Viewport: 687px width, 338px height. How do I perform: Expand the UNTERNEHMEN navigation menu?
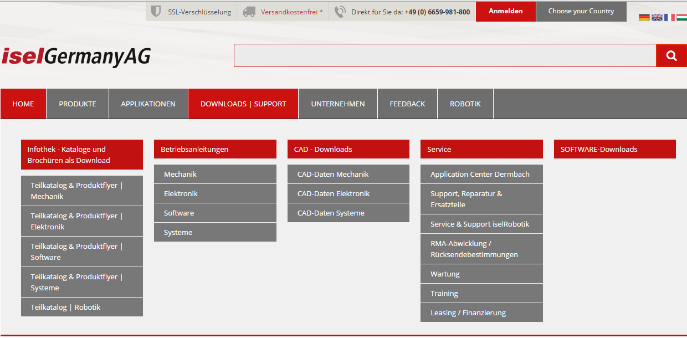(x=338, y=104)
